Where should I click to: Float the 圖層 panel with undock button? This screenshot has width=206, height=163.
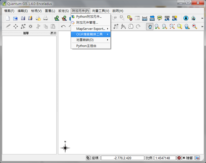(x=52, y=33)
